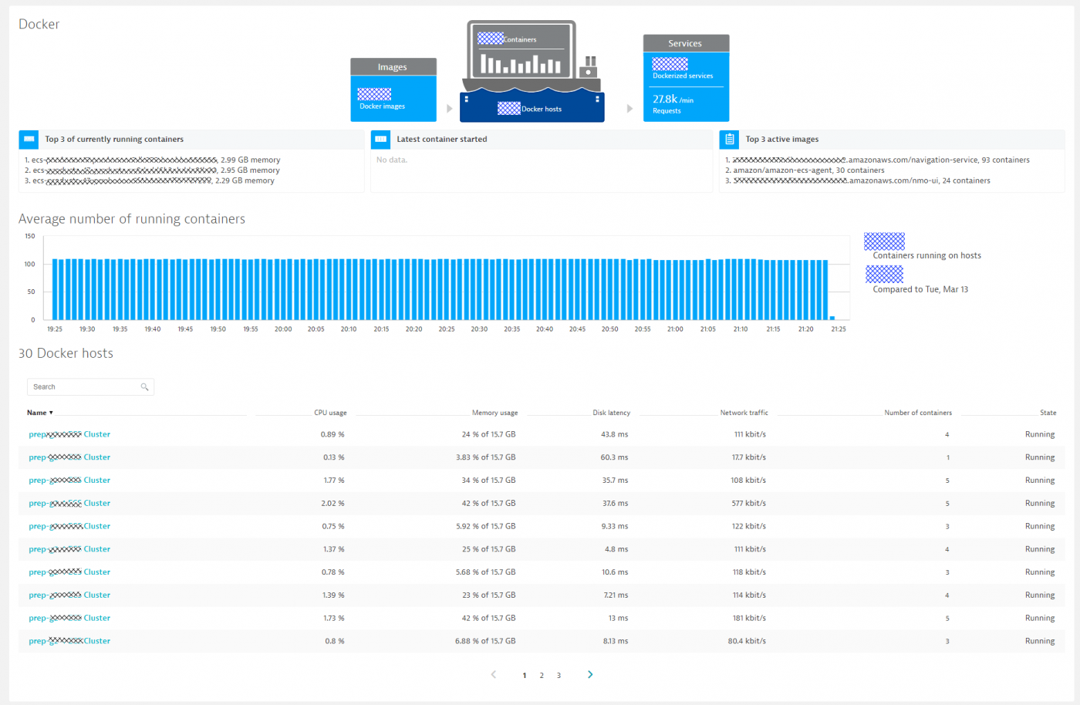Open the Top 3 active images clipboard icon

pyautogui.click(x=729, y=139)
